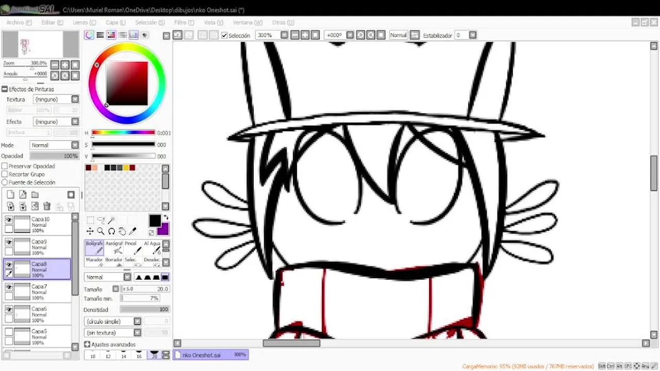Select the Bolígrafo pen tool
Viewport: 660px width, 371px height.
click(94, 247)
